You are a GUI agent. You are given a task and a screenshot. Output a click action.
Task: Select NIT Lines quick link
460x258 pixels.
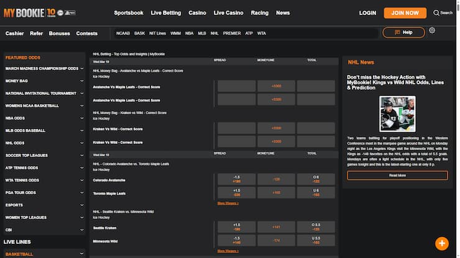(x=157, y=33)
